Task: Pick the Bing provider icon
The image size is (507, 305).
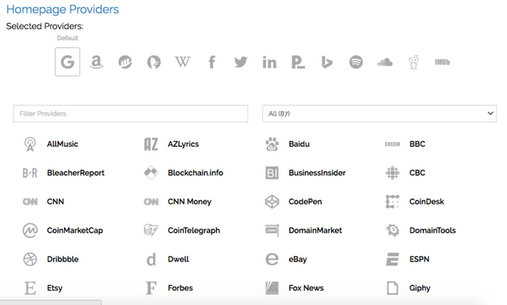Action: tap(327, 62)
